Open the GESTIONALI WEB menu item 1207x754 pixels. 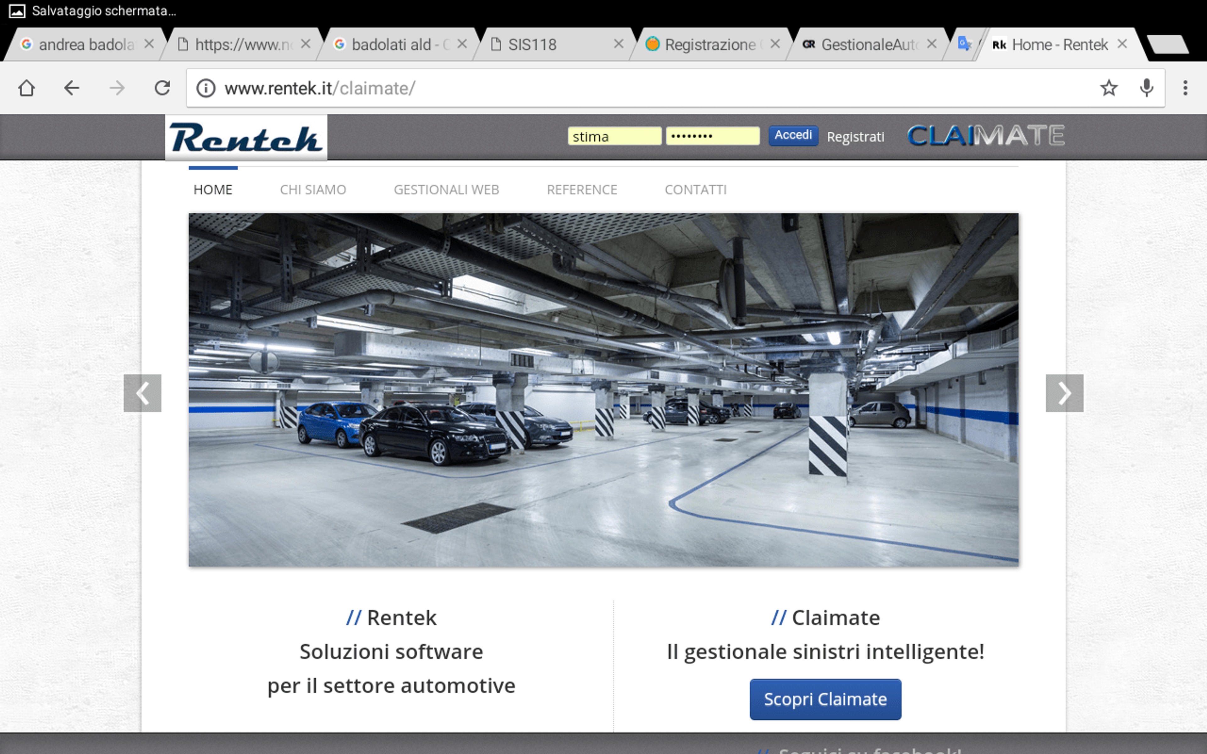446,189
